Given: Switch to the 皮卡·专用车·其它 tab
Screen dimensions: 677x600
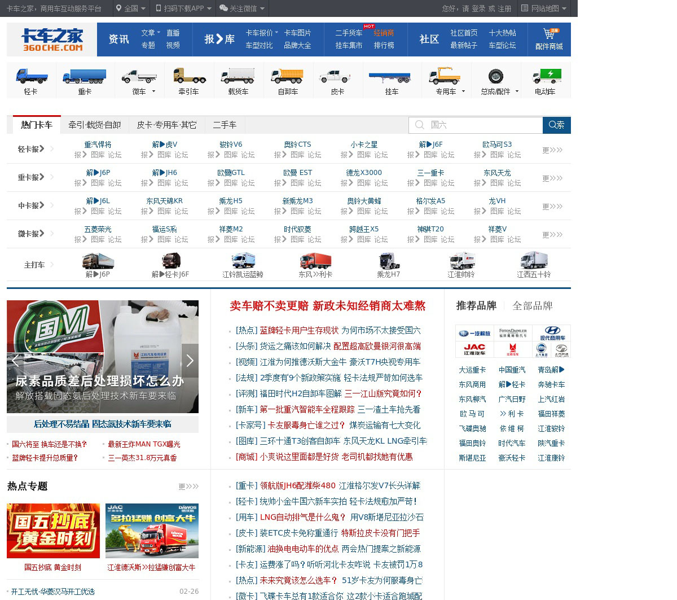Looking at the screenshot, I should click(167, 125).
